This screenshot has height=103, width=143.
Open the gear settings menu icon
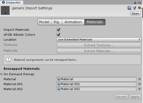(x=139, y=8)
